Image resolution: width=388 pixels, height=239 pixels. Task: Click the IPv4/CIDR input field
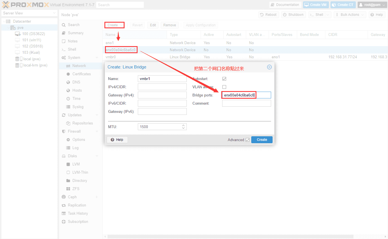coord(162,87)
